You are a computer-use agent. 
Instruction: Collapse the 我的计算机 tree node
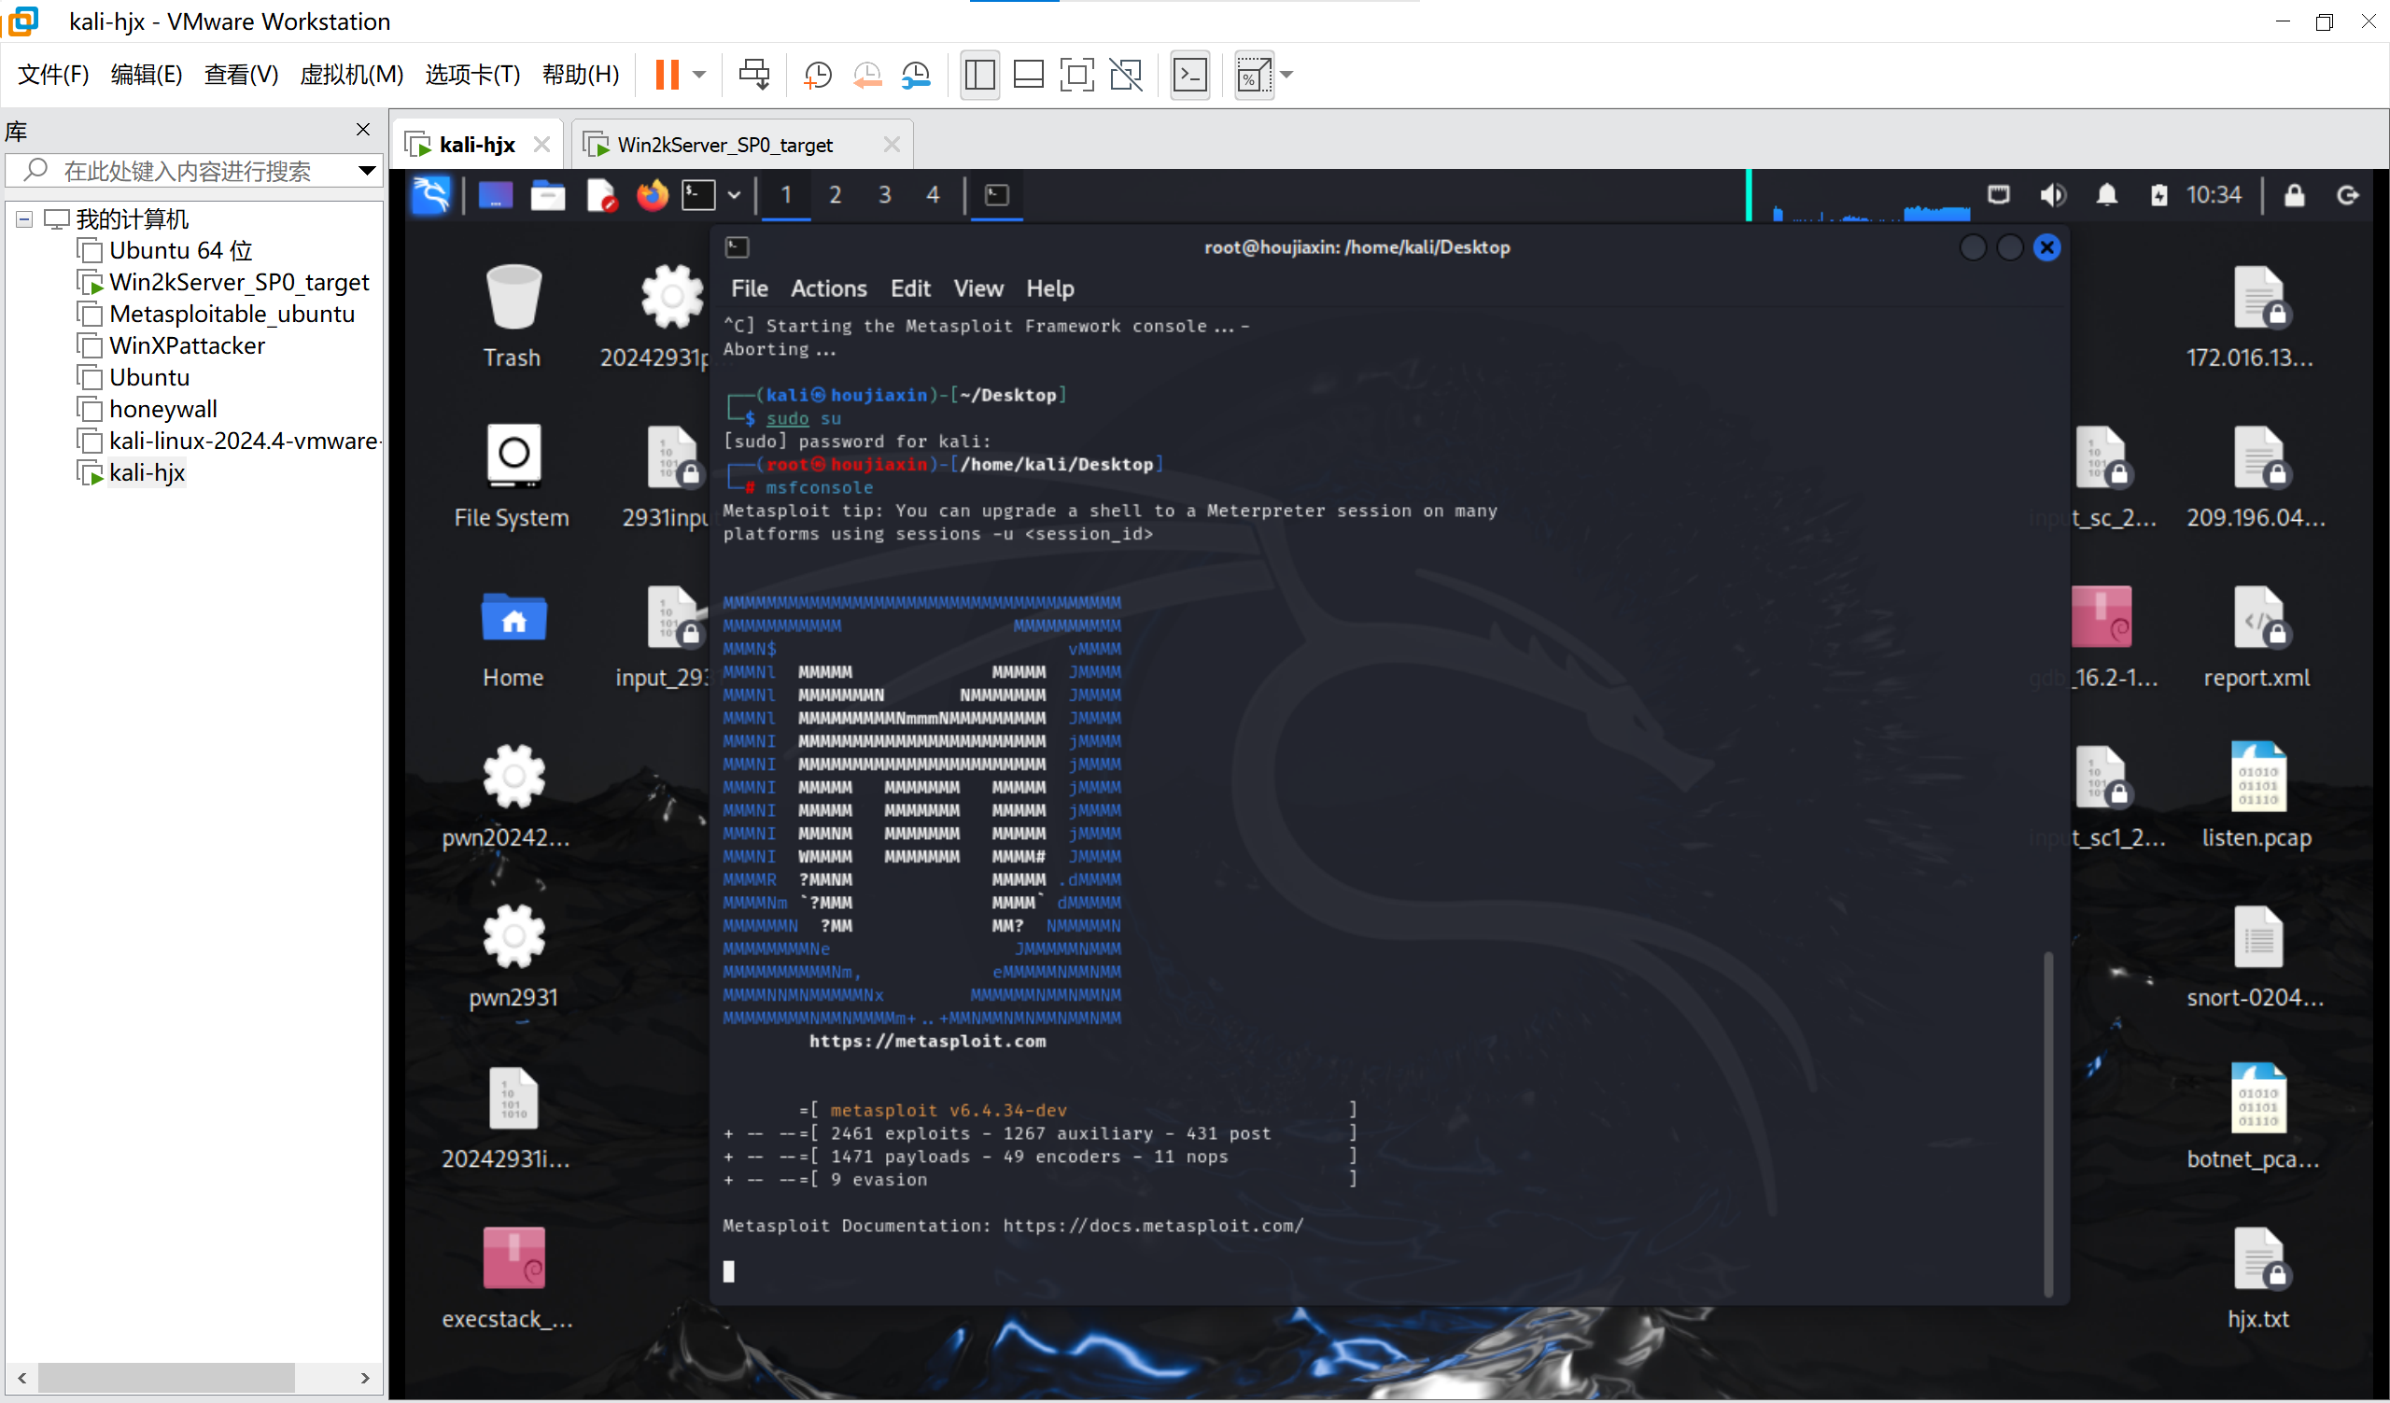24,219
